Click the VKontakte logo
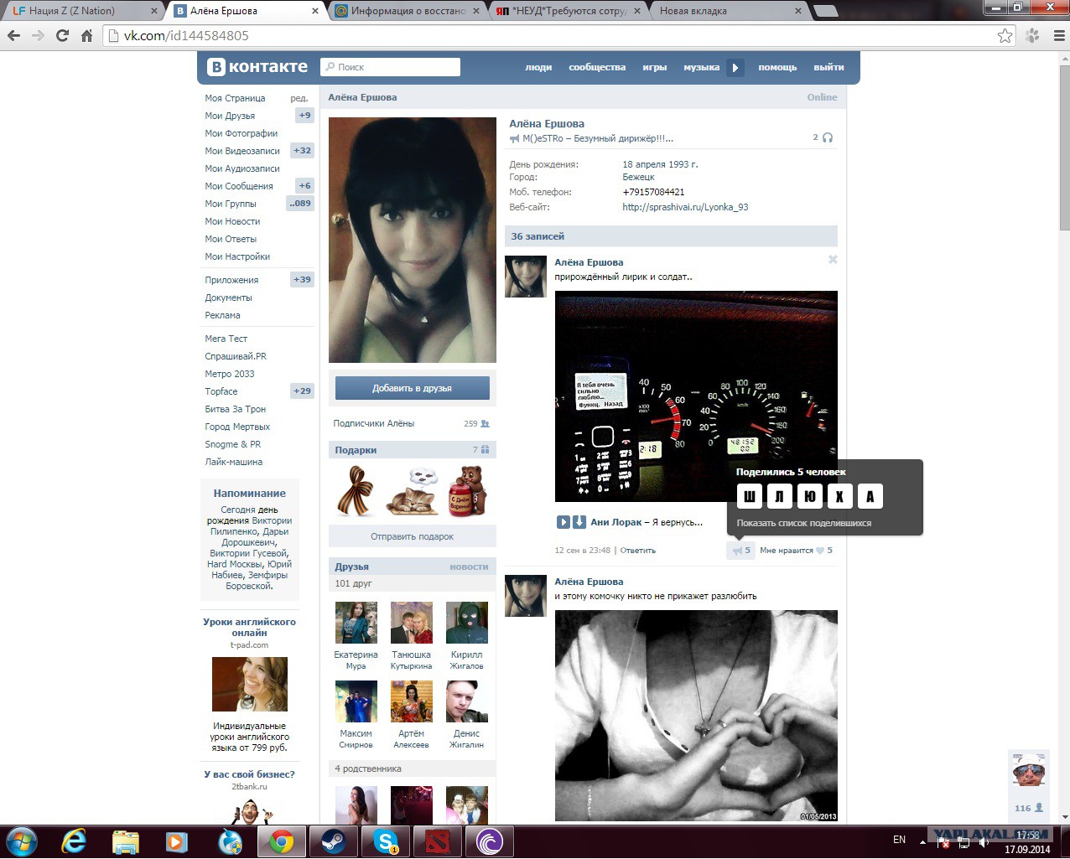 coord(257,67)
